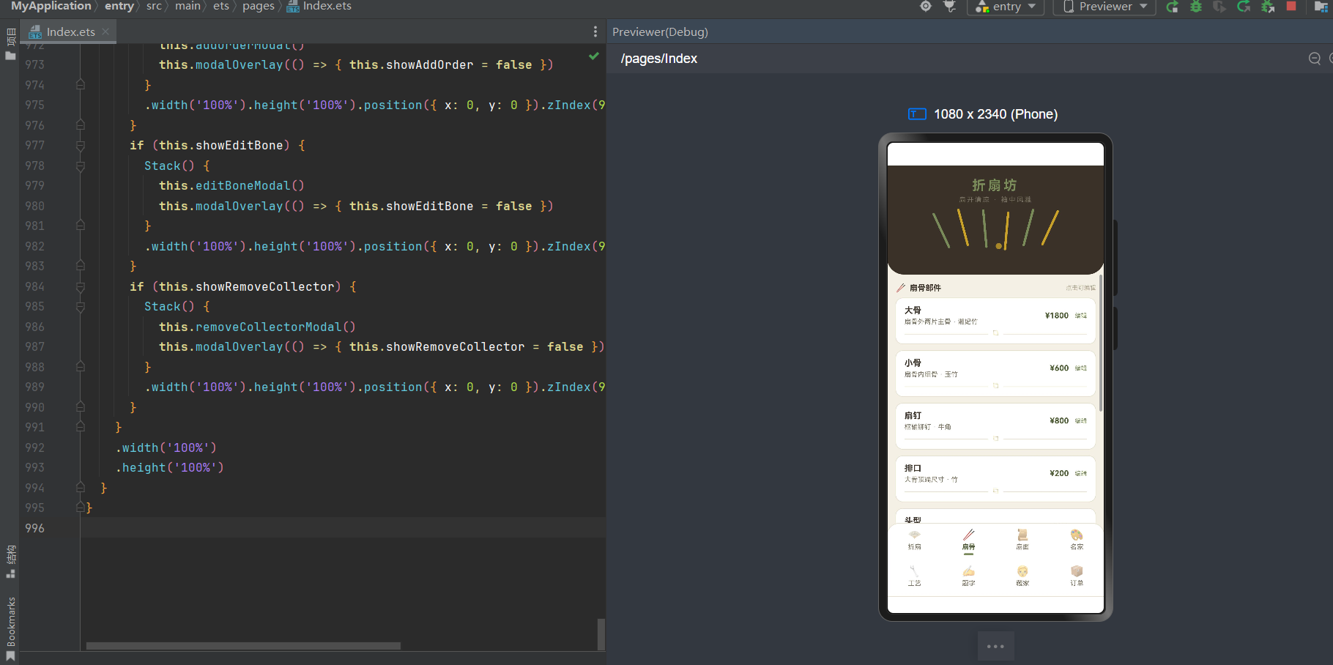Collapse the code fold at line 985
Screen dimensions: 1333x665
[81, 307]
